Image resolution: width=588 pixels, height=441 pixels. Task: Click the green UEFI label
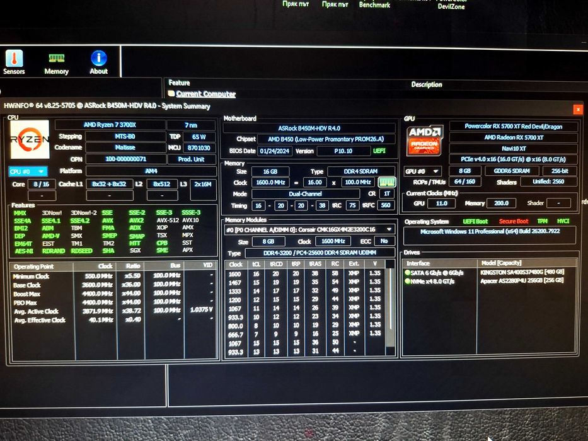point(379,151)
